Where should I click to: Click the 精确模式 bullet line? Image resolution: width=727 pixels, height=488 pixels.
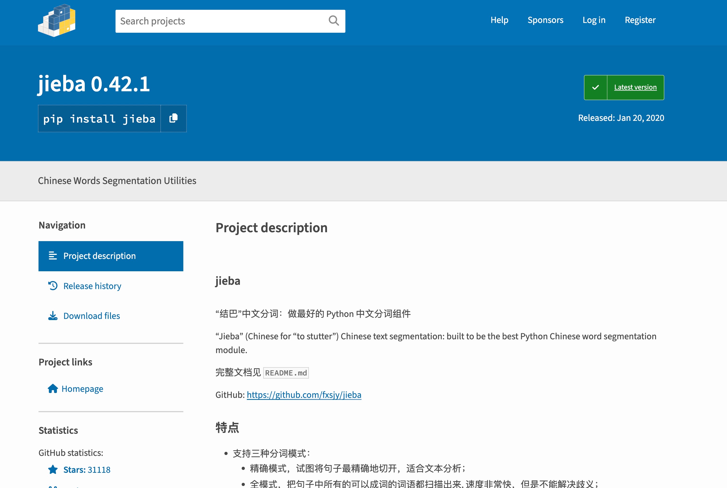[x=358, y=468]
